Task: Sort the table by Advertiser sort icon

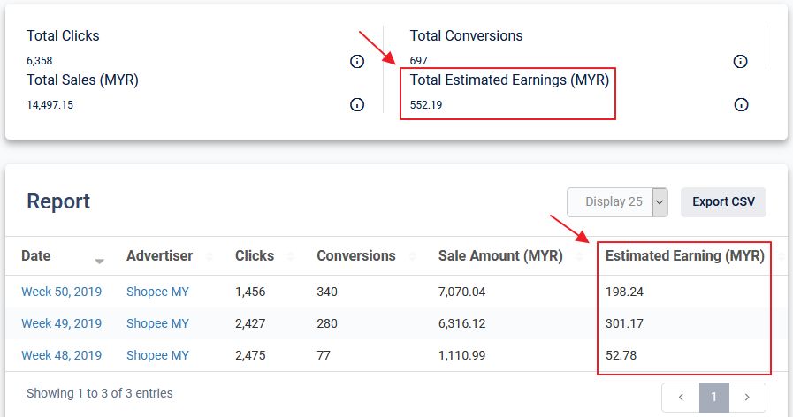Action: pos(210,256)
